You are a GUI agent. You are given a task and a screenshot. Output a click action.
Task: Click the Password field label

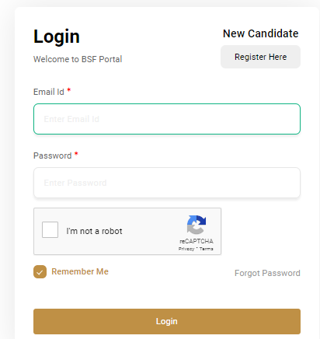53,156
